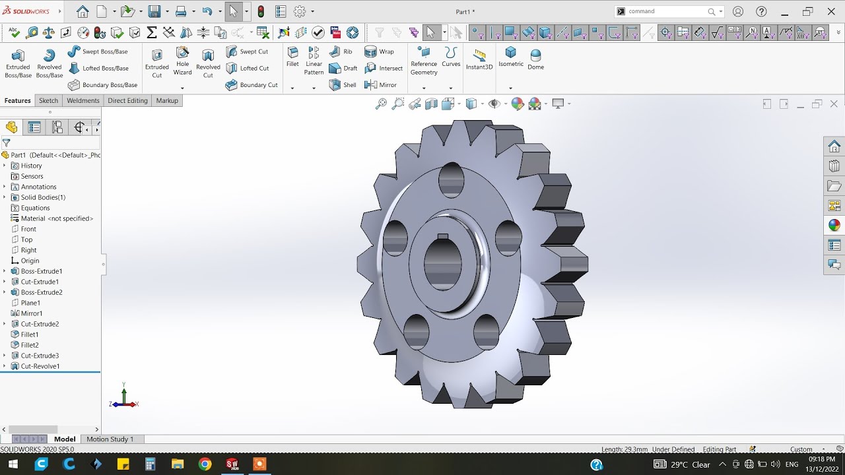Choose the Swept Boss/Base feature

(98, 51)
